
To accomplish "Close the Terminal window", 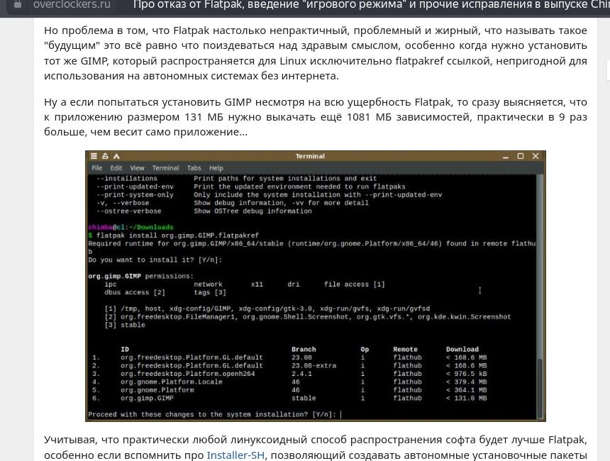I will 536,156.
